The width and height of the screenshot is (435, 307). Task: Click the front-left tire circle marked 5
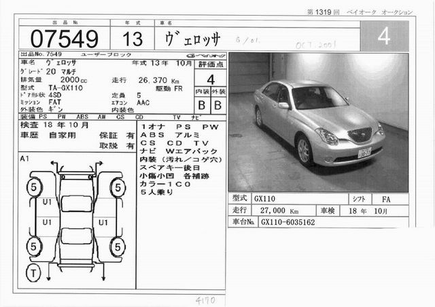point(34,187)
